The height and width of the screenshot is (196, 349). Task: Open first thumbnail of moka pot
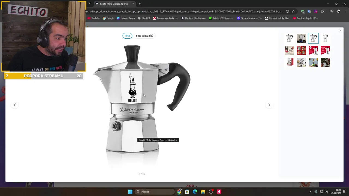pos(289,38)
